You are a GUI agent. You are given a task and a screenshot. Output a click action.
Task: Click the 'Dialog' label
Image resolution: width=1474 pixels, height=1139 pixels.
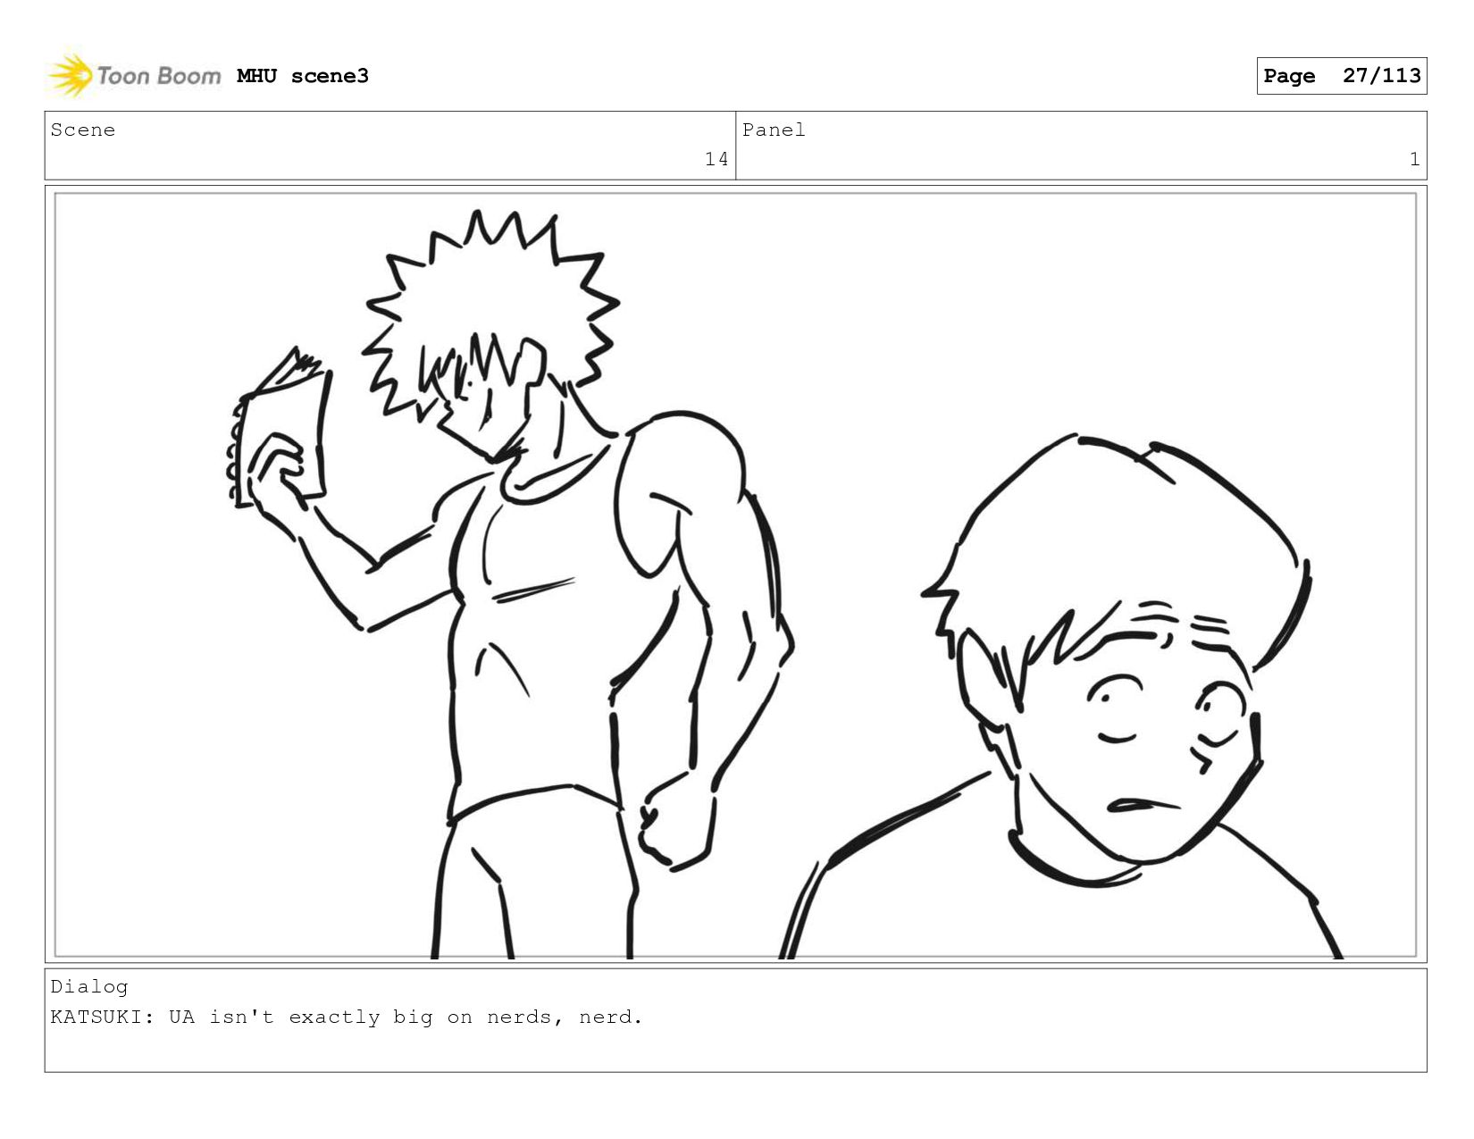coord(89,987)
